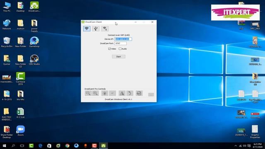Select the Desktop folder icon

20,7
